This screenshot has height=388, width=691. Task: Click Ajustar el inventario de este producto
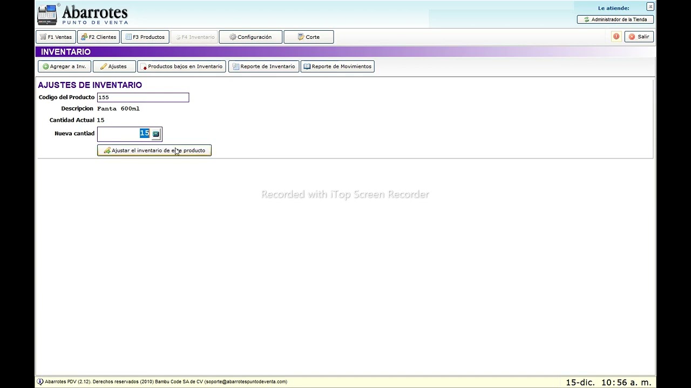[x=154, y=150]
